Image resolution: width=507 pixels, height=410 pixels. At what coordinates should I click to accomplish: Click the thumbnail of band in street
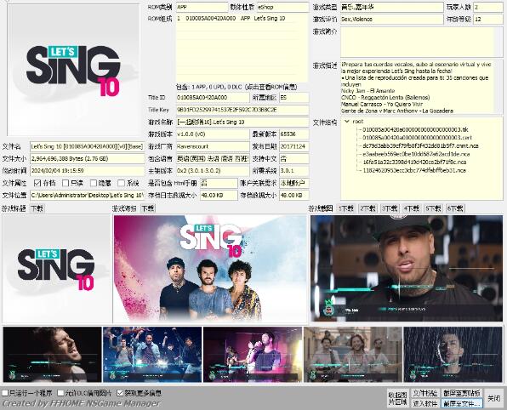pos(353,355)
